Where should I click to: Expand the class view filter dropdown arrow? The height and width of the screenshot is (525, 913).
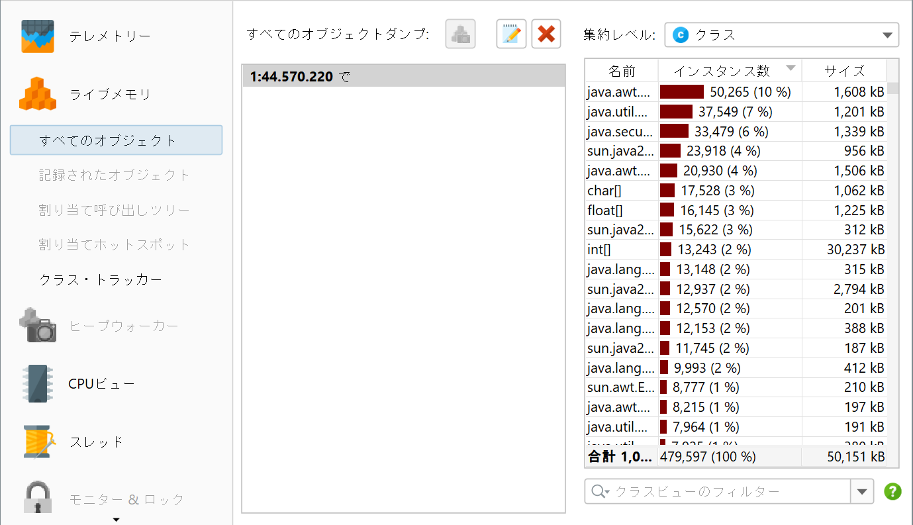point(861,491)
